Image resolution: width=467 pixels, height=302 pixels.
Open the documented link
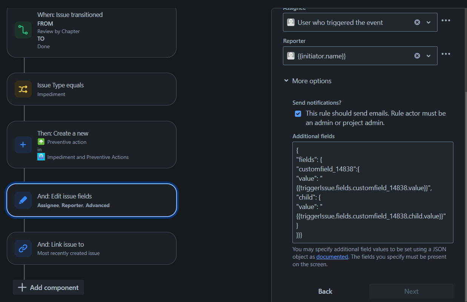point(332,257)
